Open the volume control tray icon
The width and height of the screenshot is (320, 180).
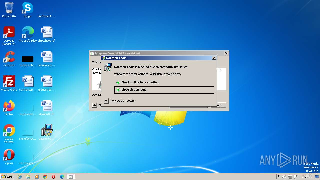(x=284, y=177)
